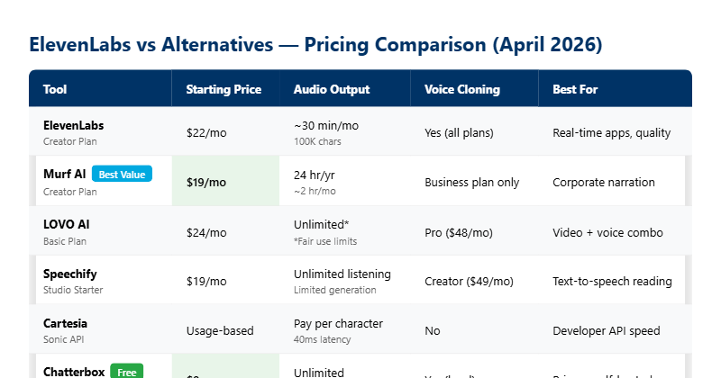The height and width of the screenshot is (378, 721).
Task: Click the Cartesia tool name
Action: pyautogui.click(x=65, y=322)
